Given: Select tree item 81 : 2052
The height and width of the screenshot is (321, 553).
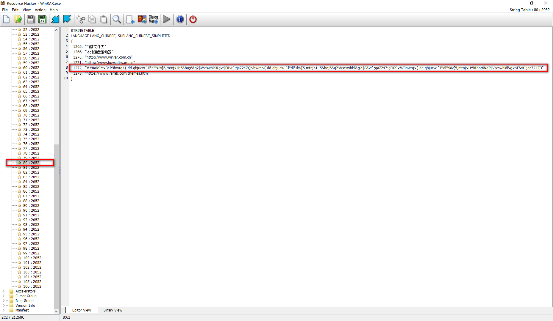Looking at the screenshot, I should point(31,167).
